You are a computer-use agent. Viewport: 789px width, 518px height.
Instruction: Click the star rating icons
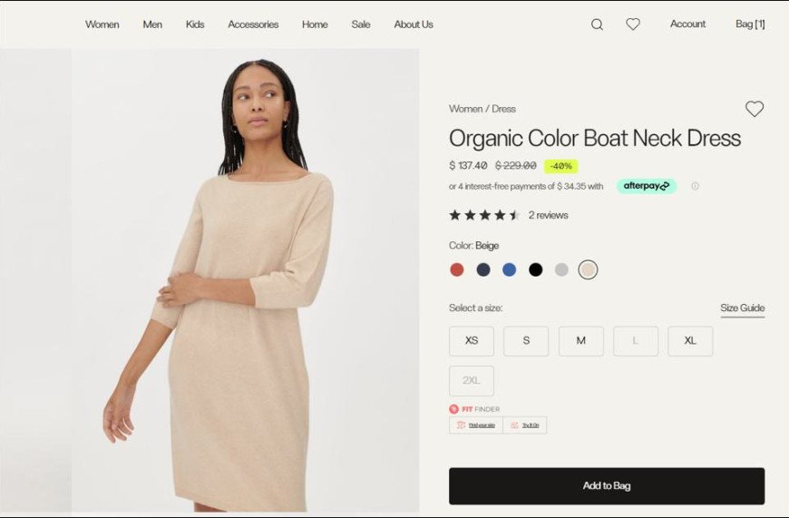[484, 216]
